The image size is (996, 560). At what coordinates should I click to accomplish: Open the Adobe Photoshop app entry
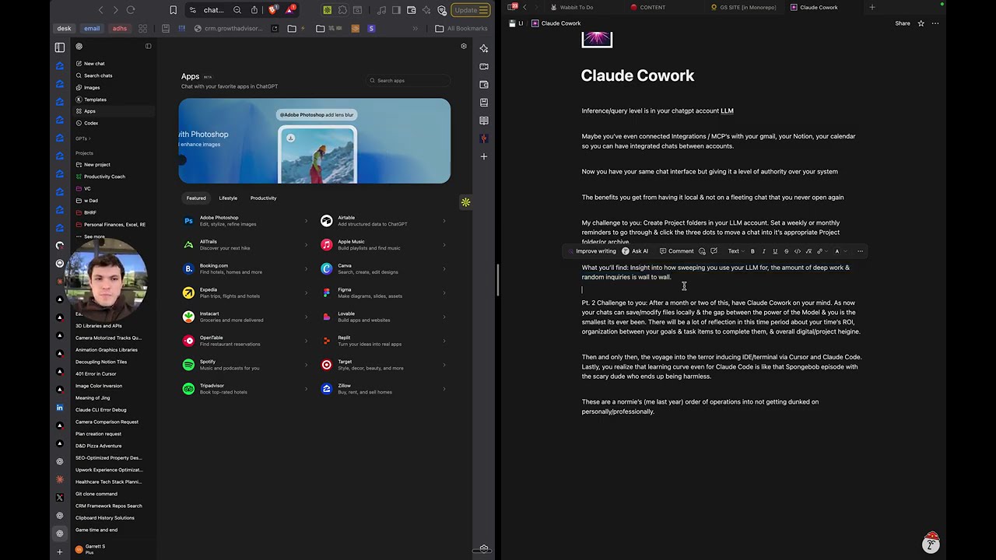click(244, 221)
